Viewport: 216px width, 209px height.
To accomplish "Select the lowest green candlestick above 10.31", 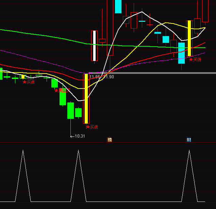I will (x=70, y=111).
